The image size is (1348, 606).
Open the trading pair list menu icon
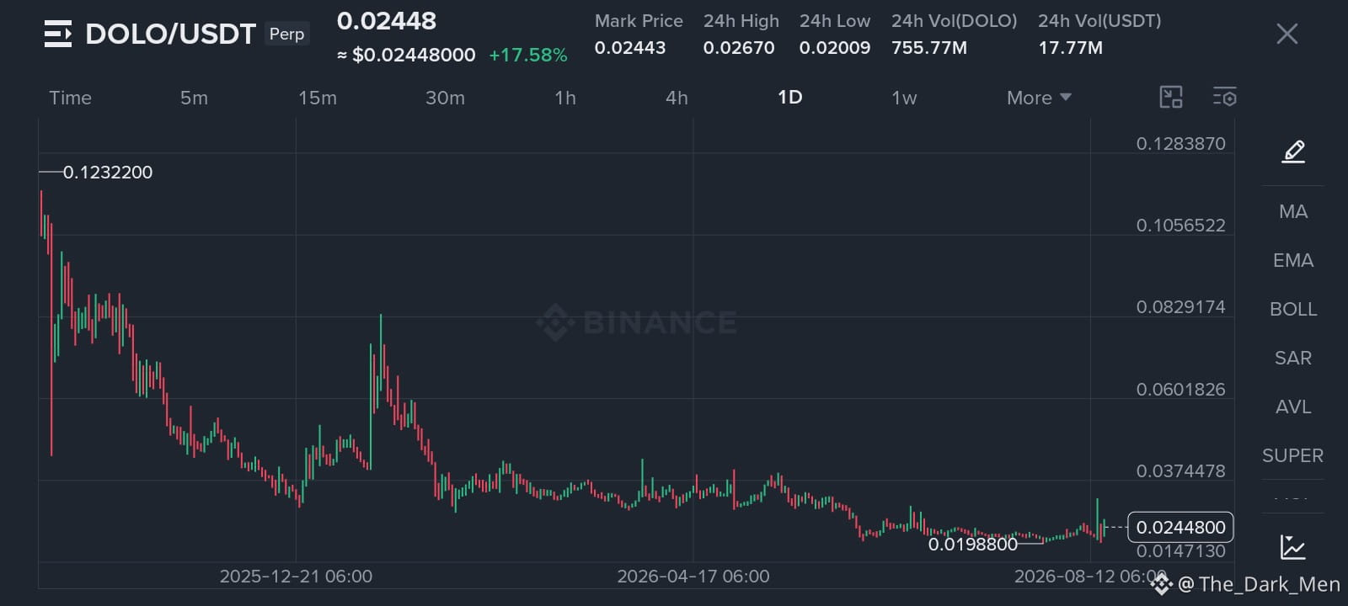click(x=57, y=34)
